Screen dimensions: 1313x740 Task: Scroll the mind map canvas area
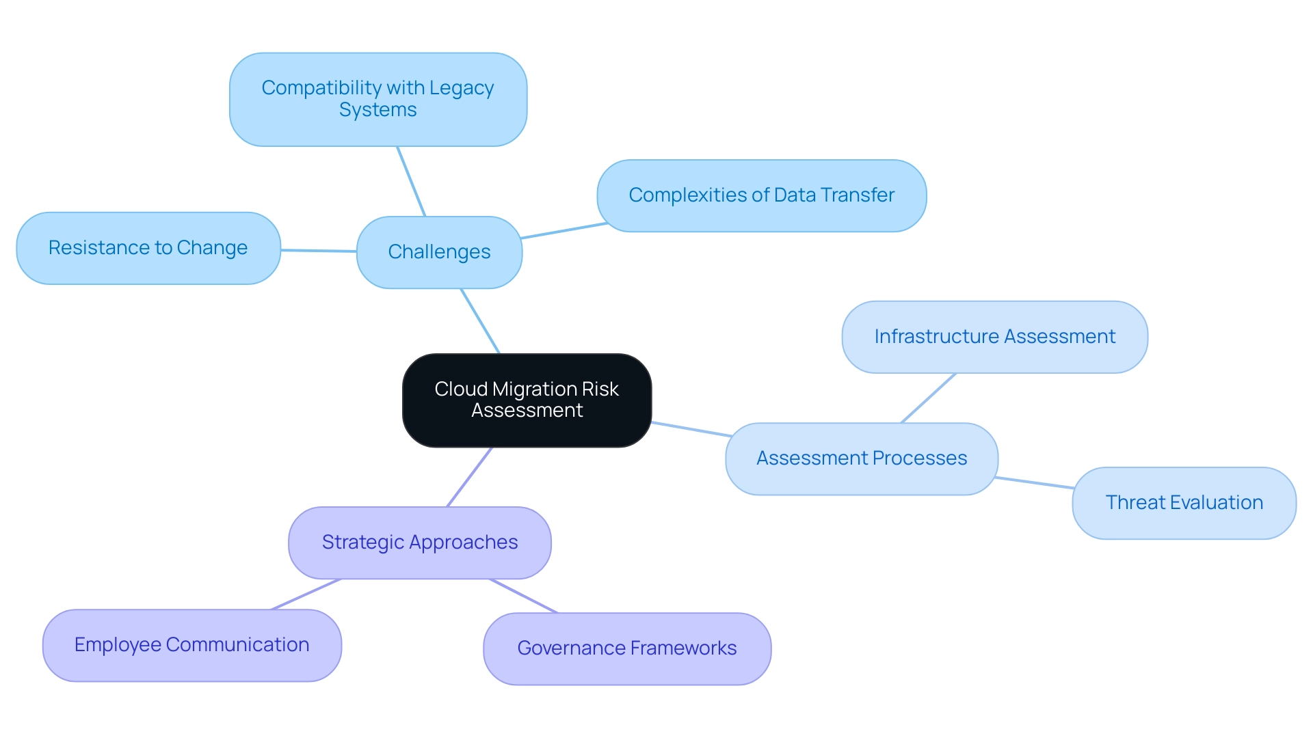656,370
